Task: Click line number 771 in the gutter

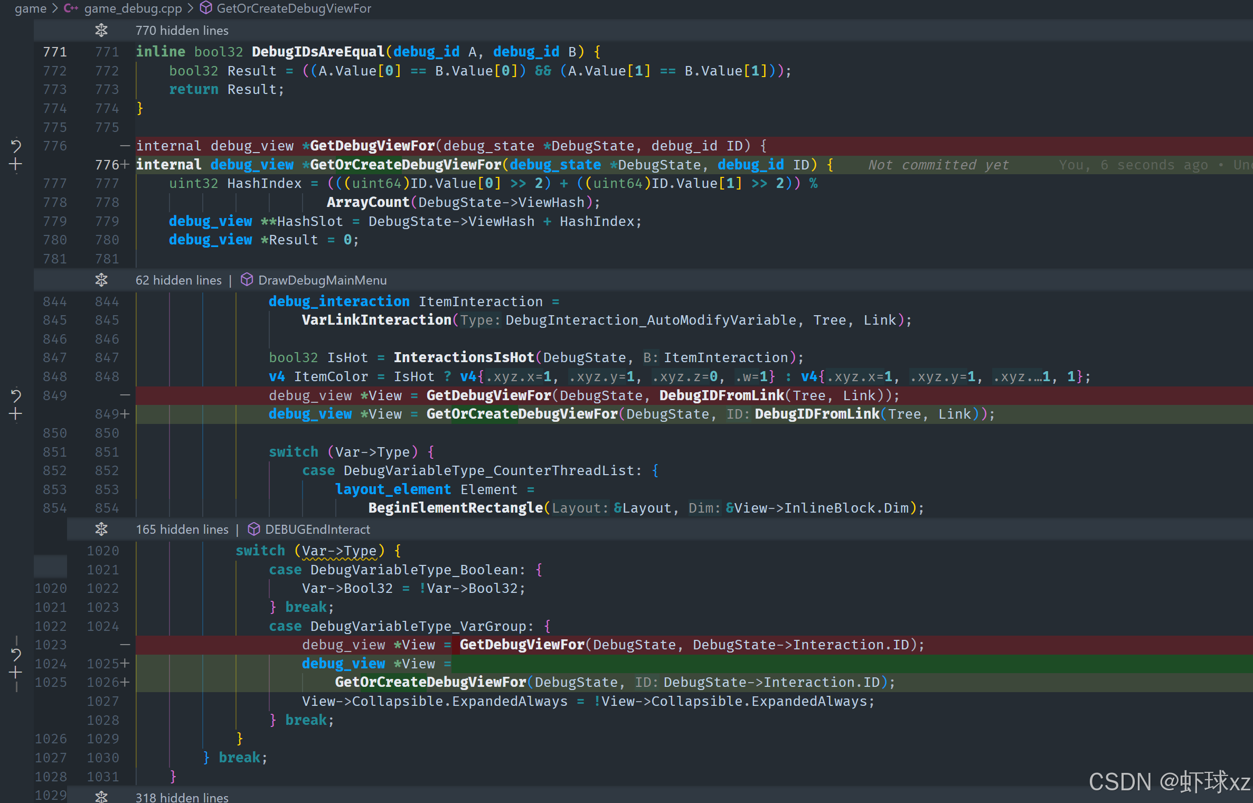Action: coord(55,52)
